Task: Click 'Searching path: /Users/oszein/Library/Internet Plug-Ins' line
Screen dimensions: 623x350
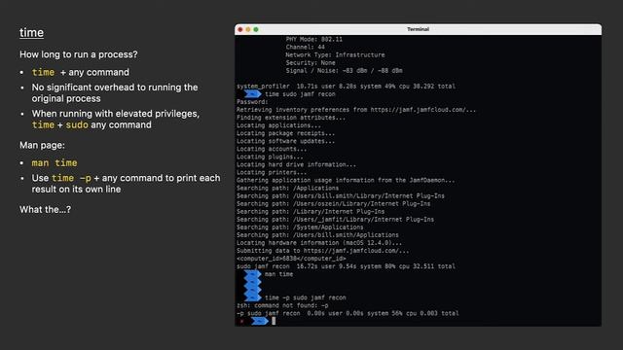Action: pos(333,203)
